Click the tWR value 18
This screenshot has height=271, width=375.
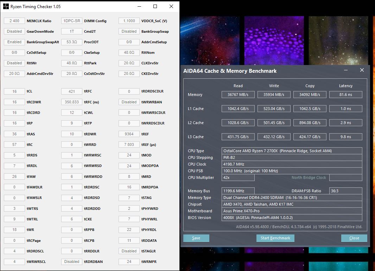[x=14, y=230]
